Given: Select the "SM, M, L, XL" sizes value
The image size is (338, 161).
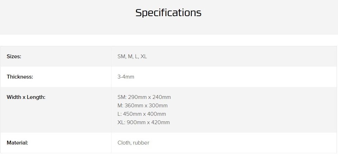Looking at the screenshot, I should coord(132,56).
